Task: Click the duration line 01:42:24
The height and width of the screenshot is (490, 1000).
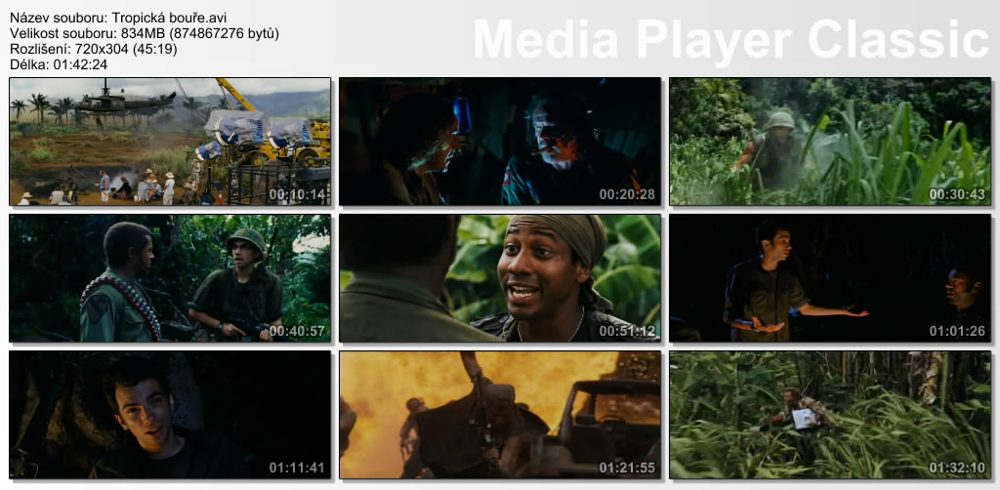Action: coord(59,64)
